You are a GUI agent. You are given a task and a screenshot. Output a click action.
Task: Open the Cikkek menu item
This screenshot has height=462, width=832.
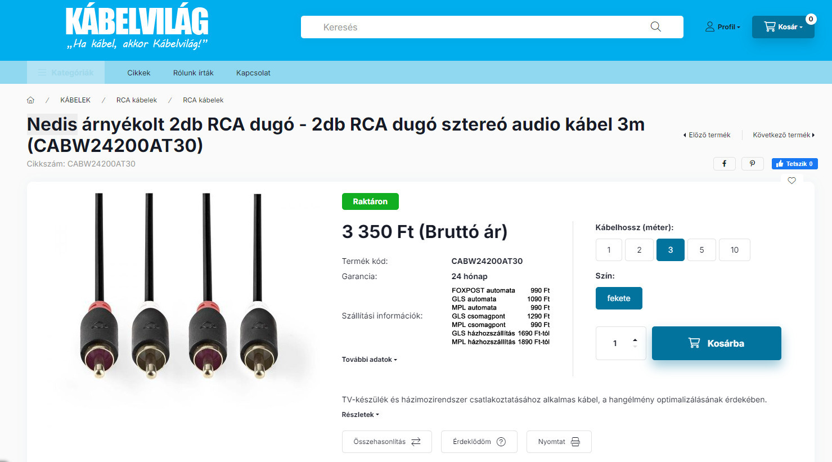(x=138, y=73)
